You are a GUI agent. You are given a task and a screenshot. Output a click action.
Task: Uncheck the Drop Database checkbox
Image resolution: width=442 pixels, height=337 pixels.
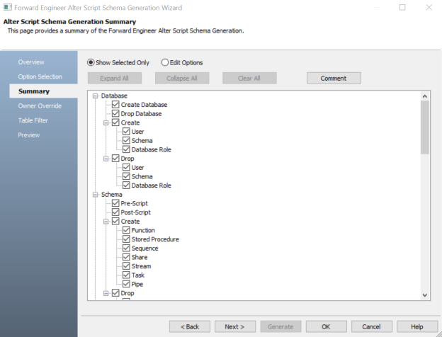[115, 113]
